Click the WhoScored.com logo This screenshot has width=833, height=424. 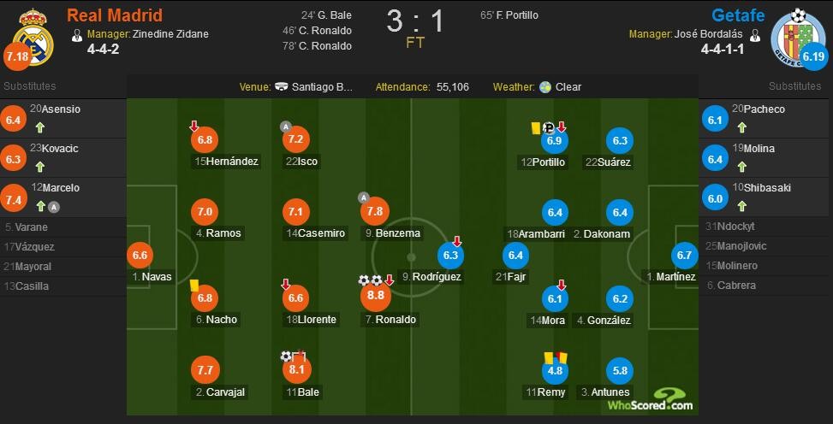pyautogui.click(x=652, y=398)
